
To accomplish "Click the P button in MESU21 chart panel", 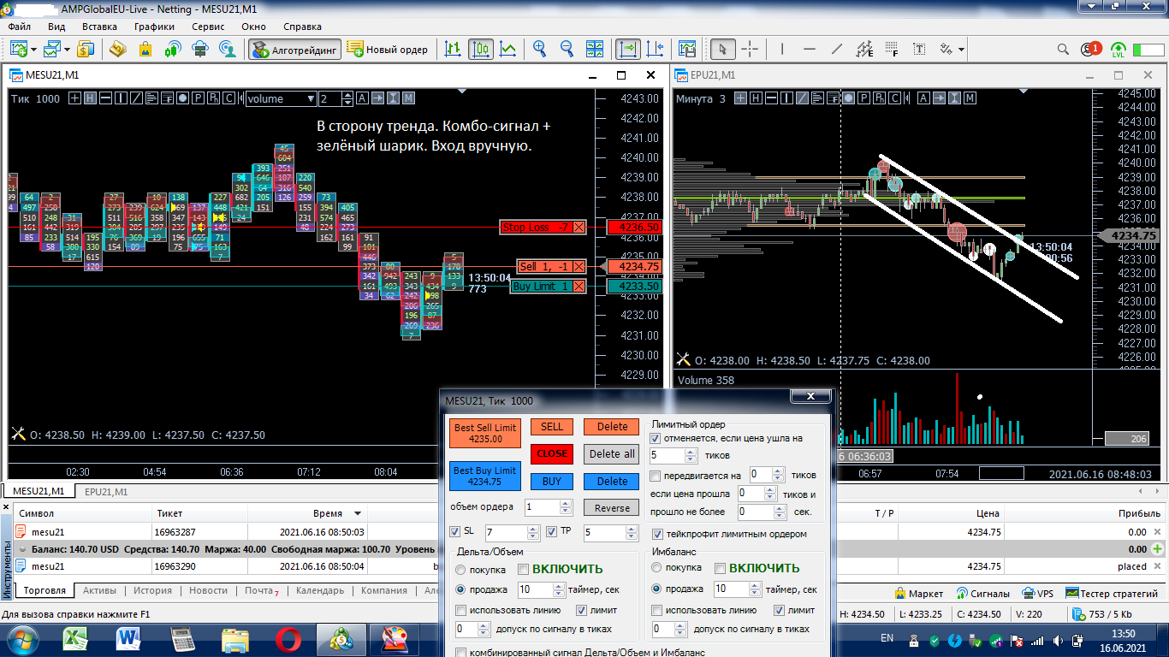I will coord(198,98).
